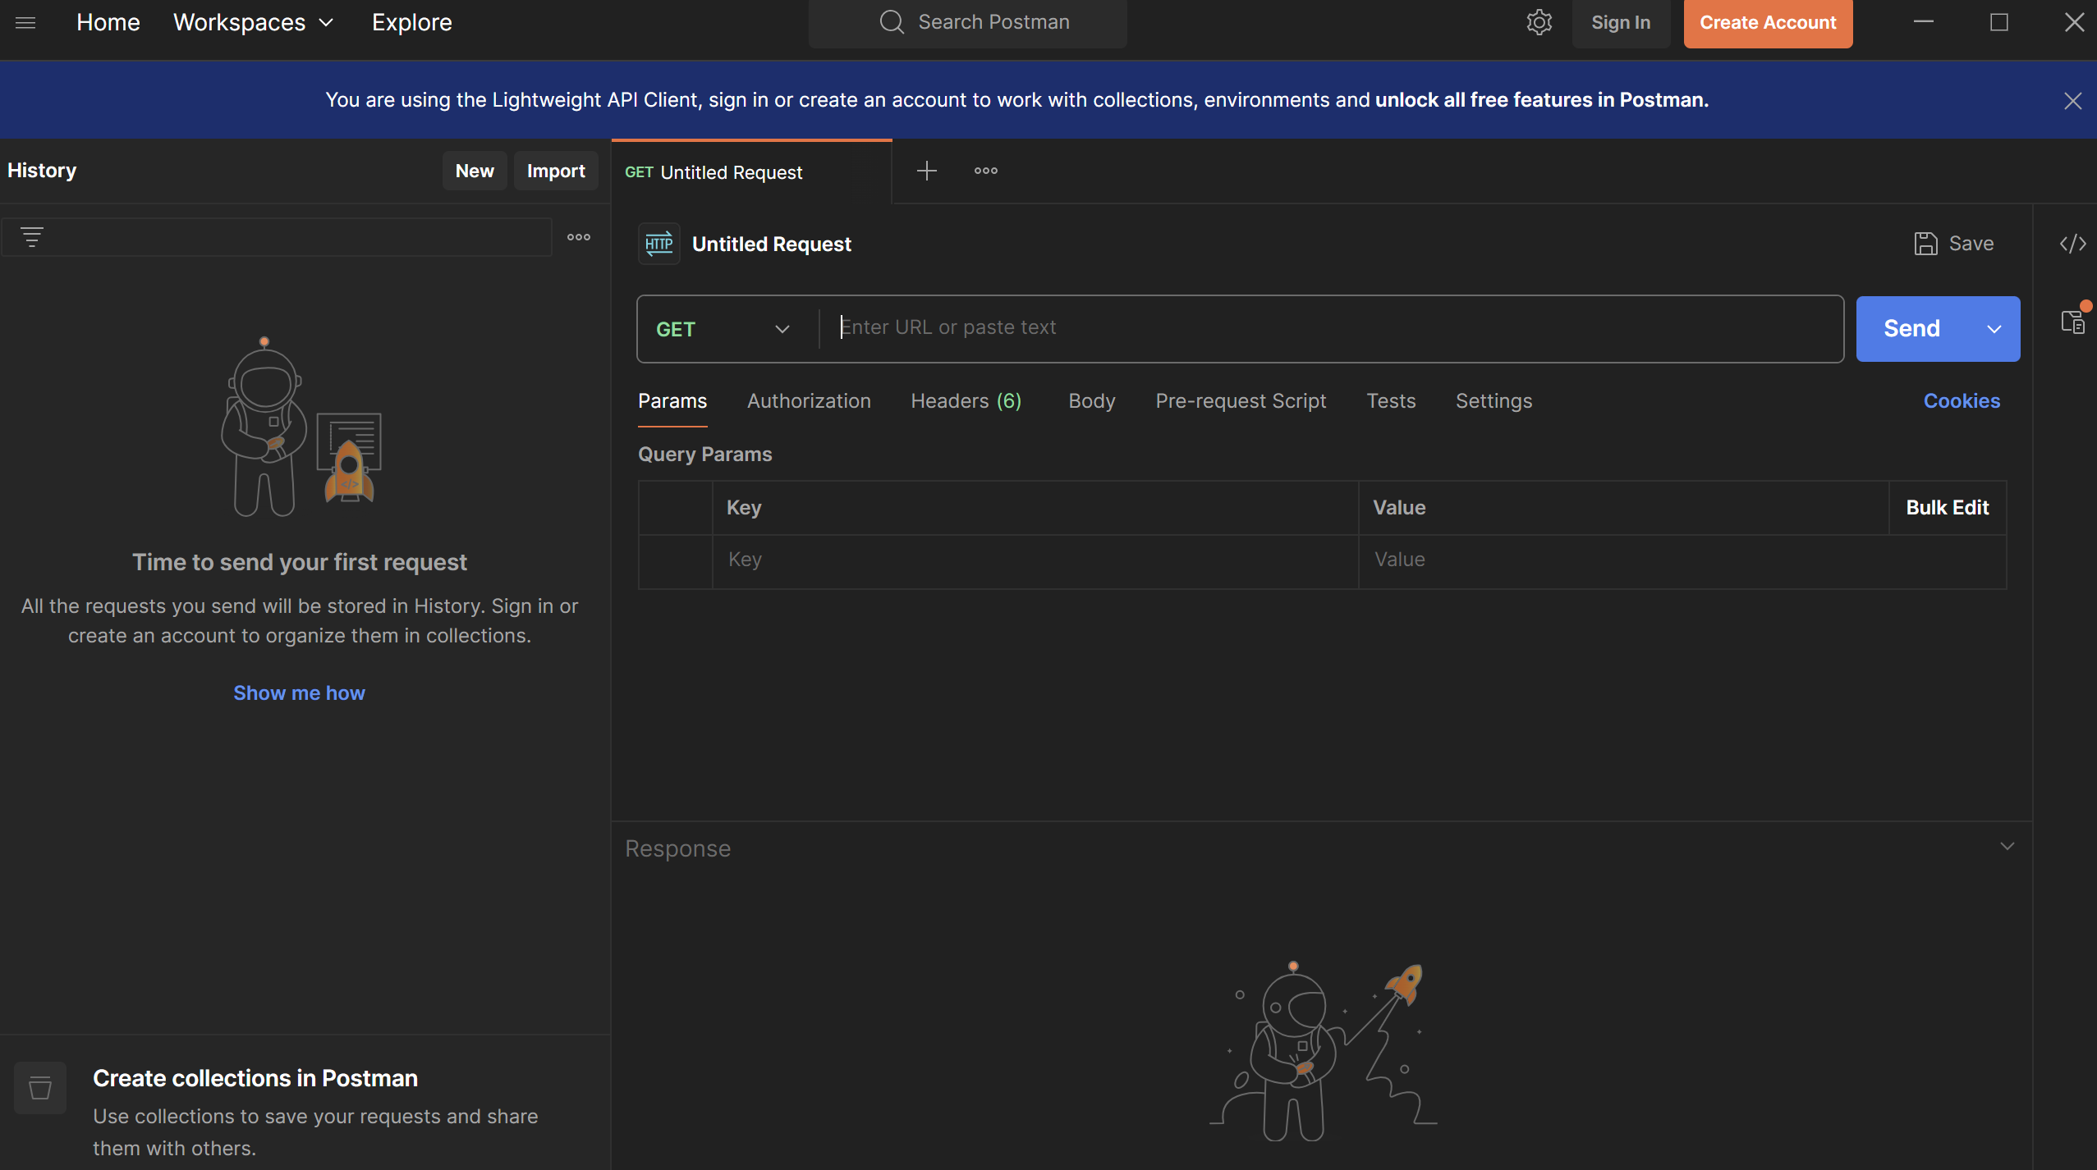Switch to the Authorization tab
The image size is (2097, 1170).
(x=809, y=401)
